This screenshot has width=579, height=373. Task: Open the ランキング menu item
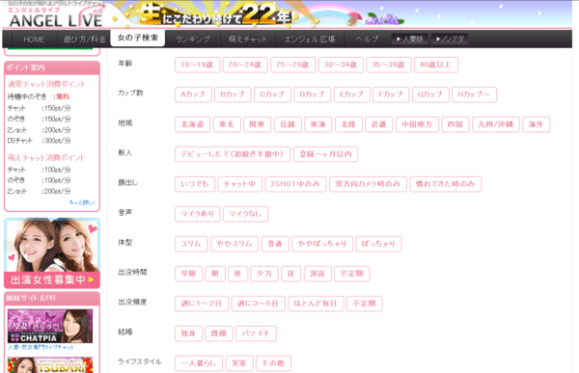pyautogui.click(x=193, y=40)
